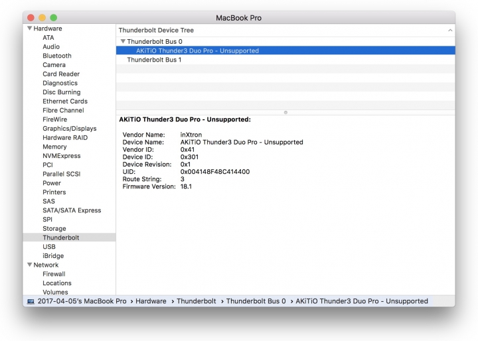This screenshot has height=341, width=478.
Task: Select AKiTiO Thunder3 Duo Pro device row
Action: pyautogui.click(x=285, y=50)
